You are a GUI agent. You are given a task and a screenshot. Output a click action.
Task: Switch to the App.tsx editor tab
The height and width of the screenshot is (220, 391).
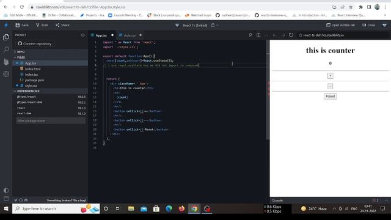[101, 35]
